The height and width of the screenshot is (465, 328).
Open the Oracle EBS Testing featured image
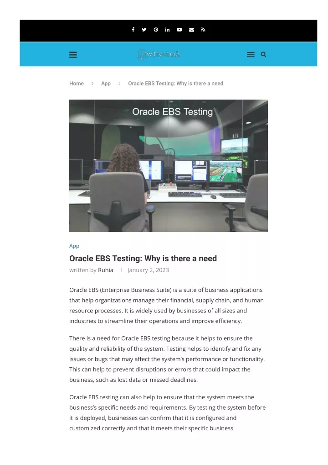[169, 166]
